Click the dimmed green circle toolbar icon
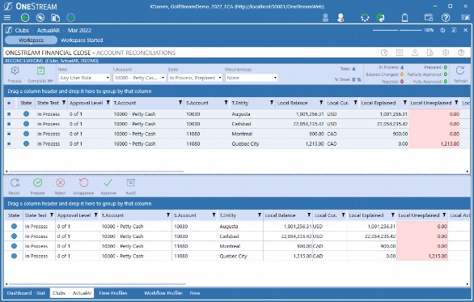Viewport: 474px width, 302px height. pos(70,18)
